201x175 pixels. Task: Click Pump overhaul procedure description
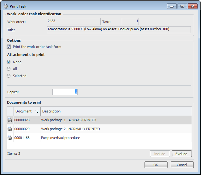(60, 138)
